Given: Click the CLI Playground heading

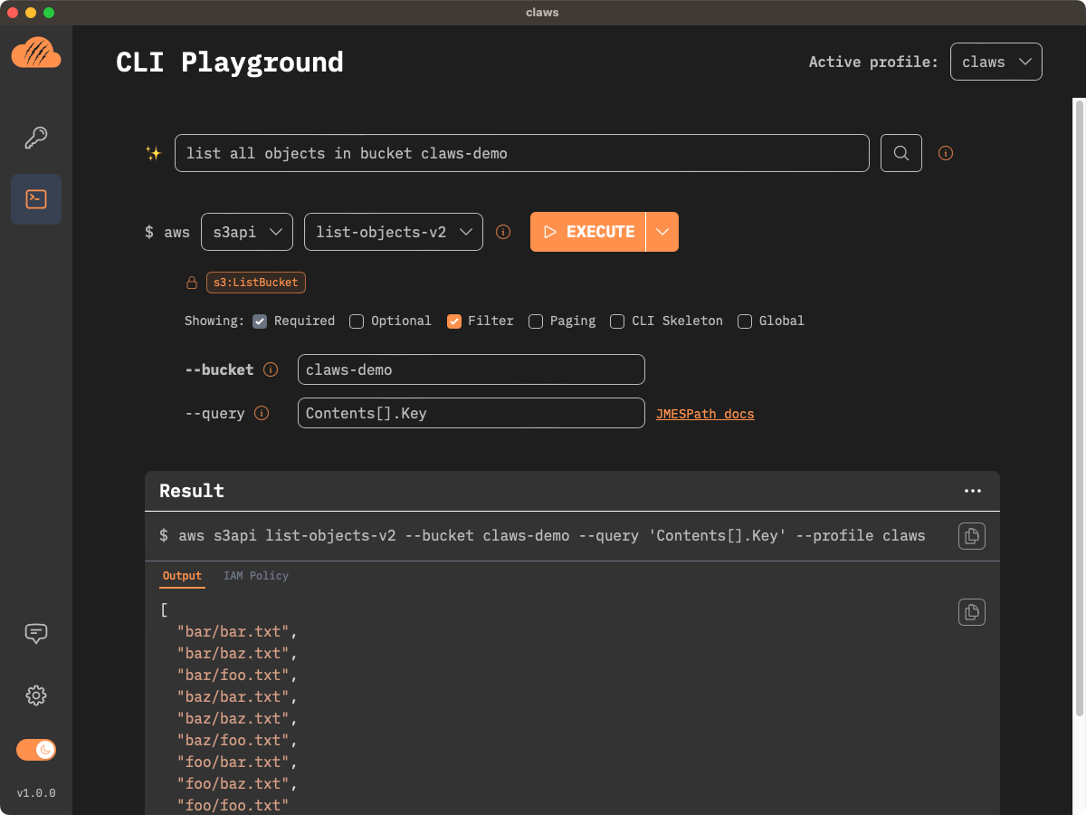Looking at the screenshot, I should point(230,62).
